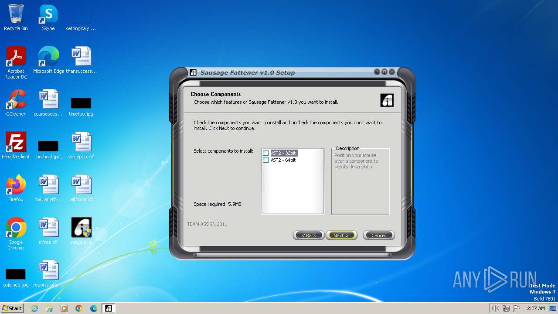Select FileZilla Client shortcut
The width and height of the screenshot is (558, 314).
[x=16, y=146]
